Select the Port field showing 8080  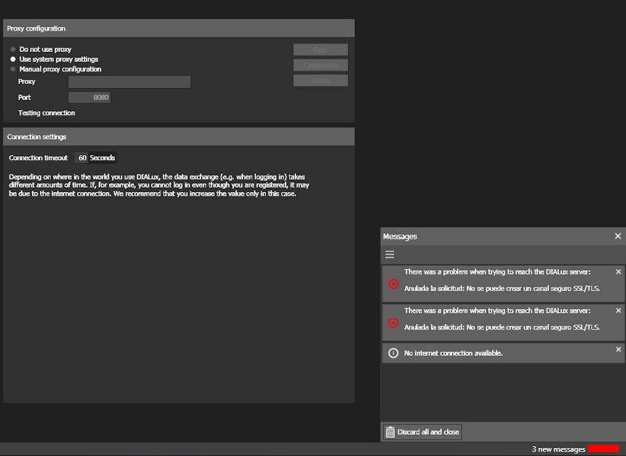coord(89,97)
